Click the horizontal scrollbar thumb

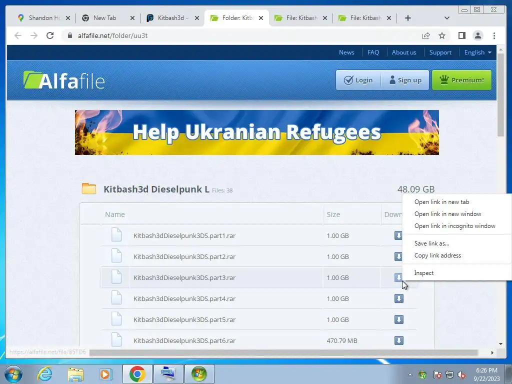click(x=283, y=352)
